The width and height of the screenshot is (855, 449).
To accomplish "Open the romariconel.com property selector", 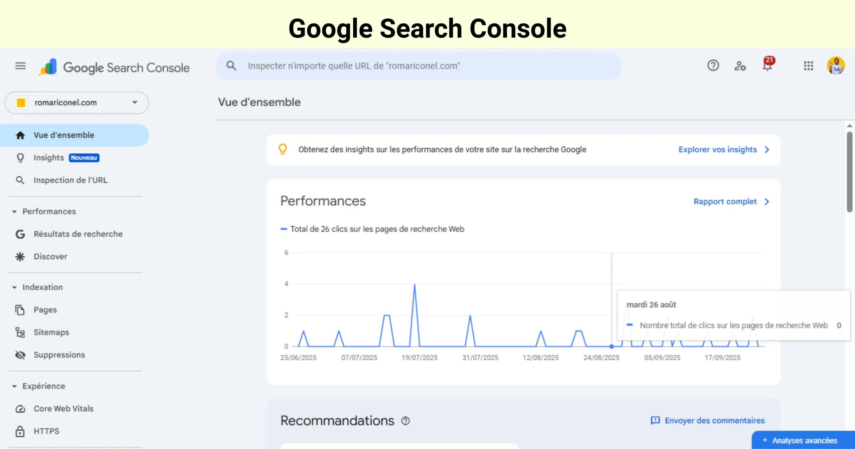I will coord(76,103).
